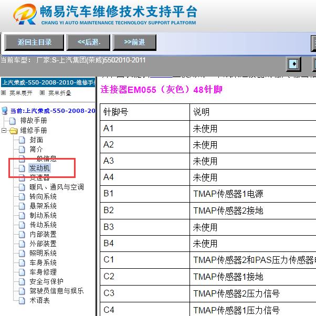Click the 返回主目录 button
Image resolution: width=316 pixels, height=316 pixels.
34,43
